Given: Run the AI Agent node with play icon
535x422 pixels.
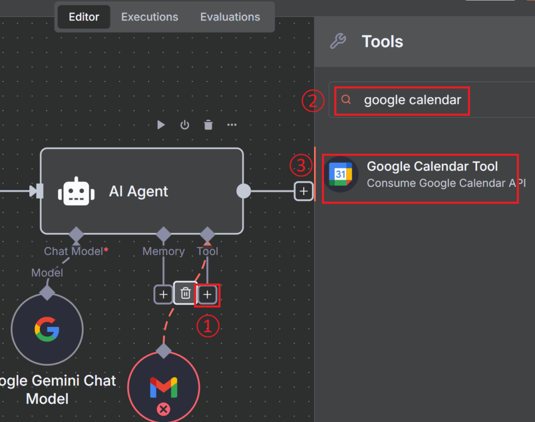Looking at the screenshot, I should [x=161, y=125].
